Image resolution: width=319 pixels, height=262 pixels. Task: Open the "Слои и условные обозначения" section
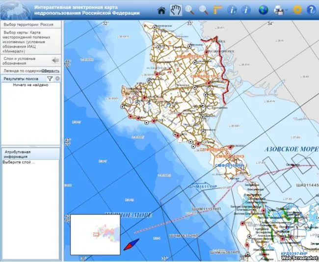click(x=25, y=60)
